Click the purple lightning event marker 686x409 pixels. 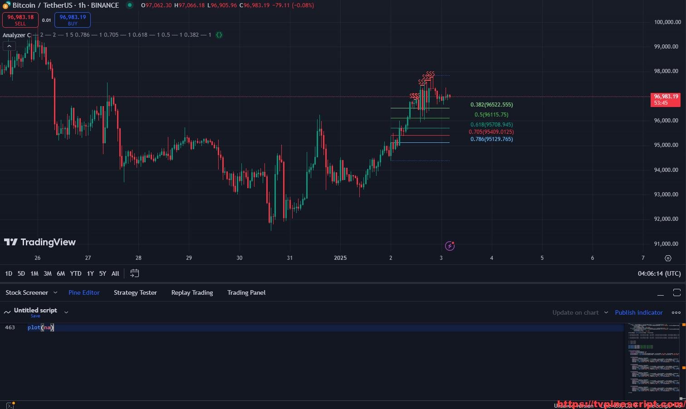450,246
